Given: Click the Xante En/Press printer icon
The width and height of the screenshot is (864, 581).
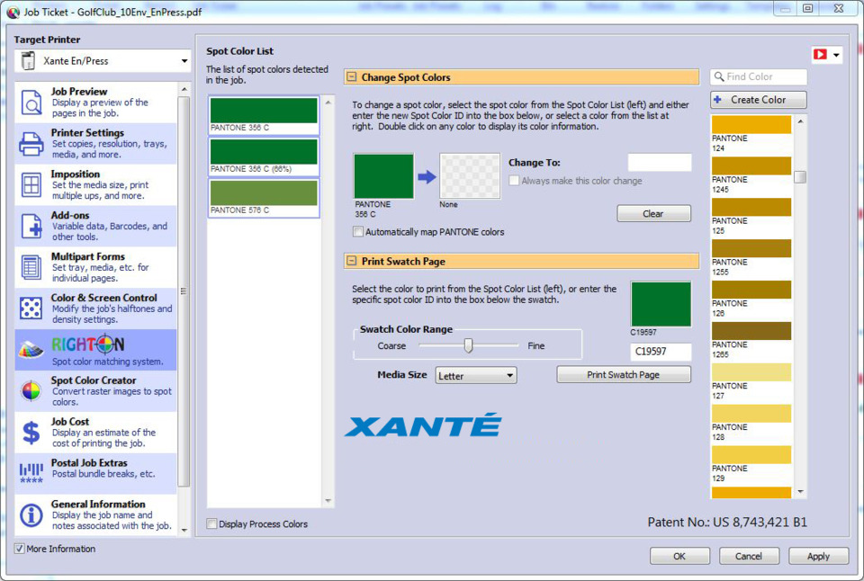Looking at the screenshot, I should click(28, 60).
